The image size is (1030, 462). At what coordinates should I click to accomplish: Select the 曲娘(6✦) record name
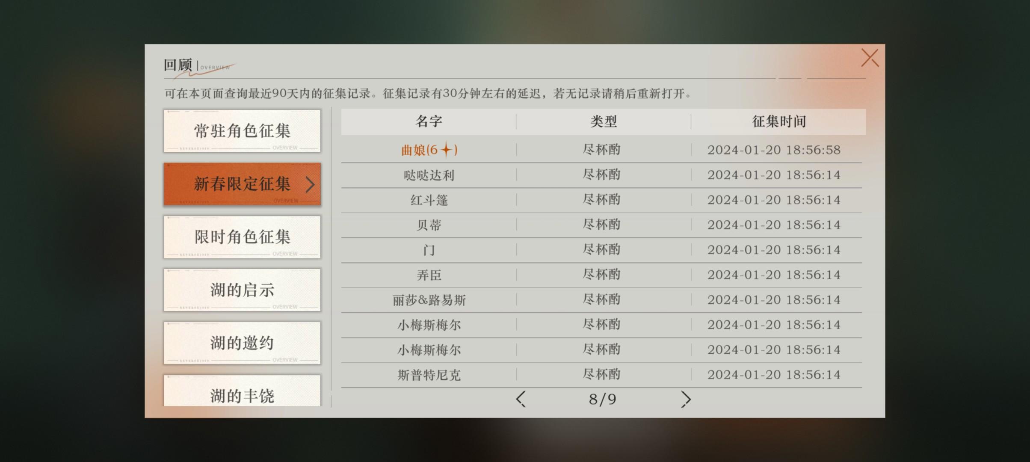(x=429, y=150)
